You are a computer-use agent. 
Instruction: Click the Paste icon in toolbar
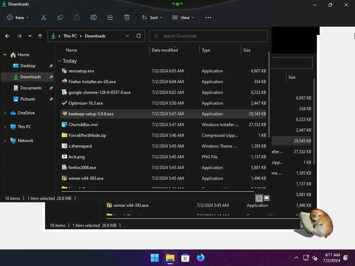77,17
